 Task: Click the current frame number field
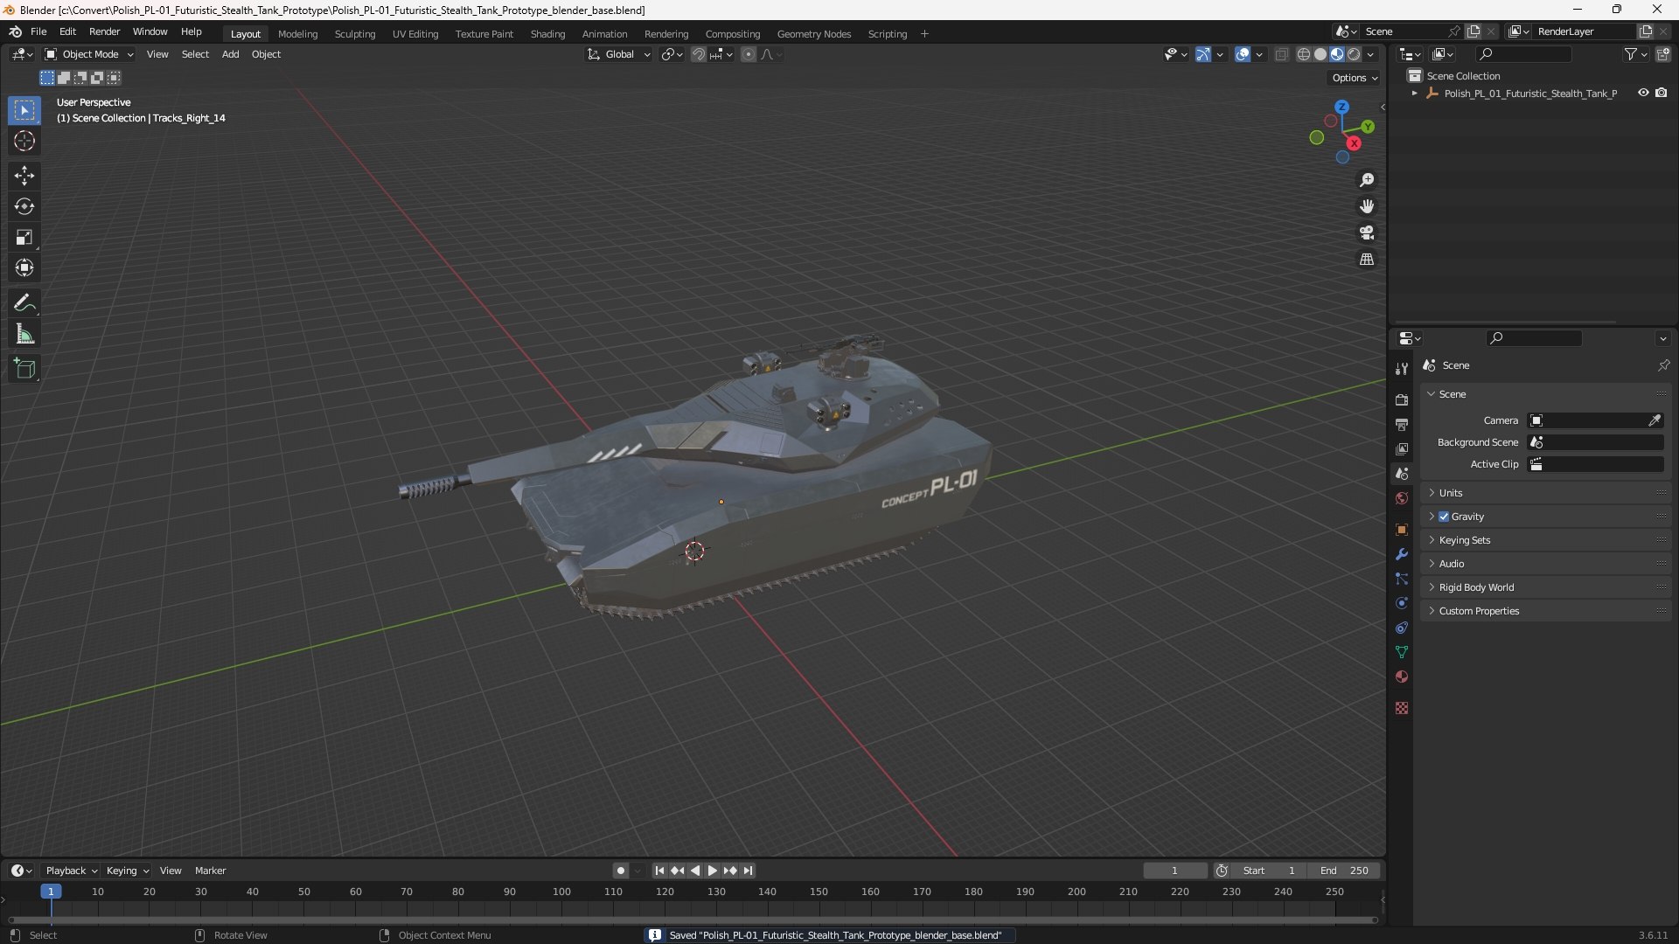tap(1174, 871)
